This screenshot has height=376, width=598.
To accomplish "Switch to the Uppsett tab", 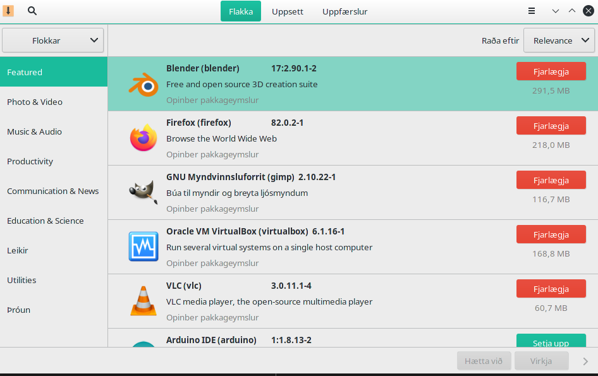I will point(288,11).
